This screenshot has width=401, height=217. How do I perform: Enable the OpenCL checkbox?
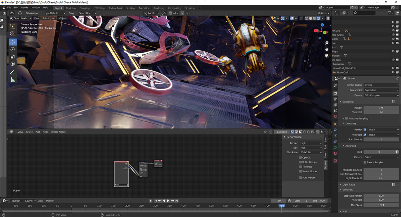[300, 158]
